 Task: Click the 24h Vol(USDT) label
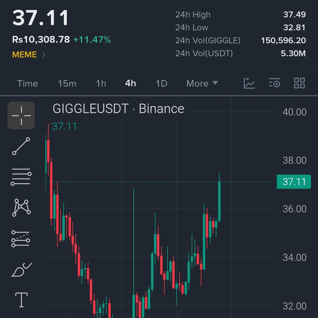click(204, 54)
